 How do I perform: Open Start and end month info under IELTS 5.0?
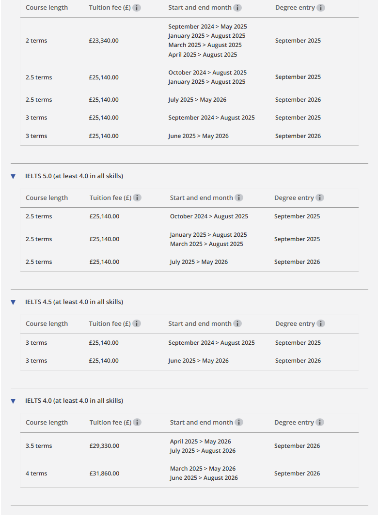point(239,198)
